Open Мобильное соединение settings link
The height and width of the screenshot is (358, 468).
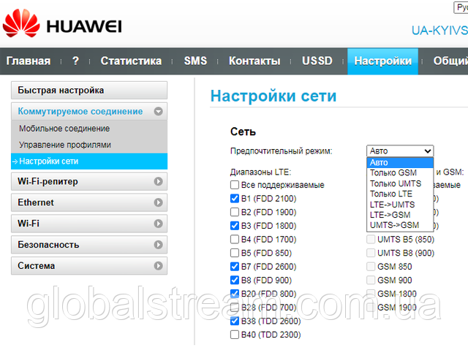[64, 129]
